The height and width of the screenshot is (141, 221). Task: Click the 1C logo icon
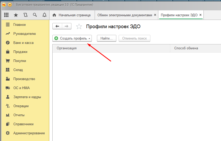point(4,5)
